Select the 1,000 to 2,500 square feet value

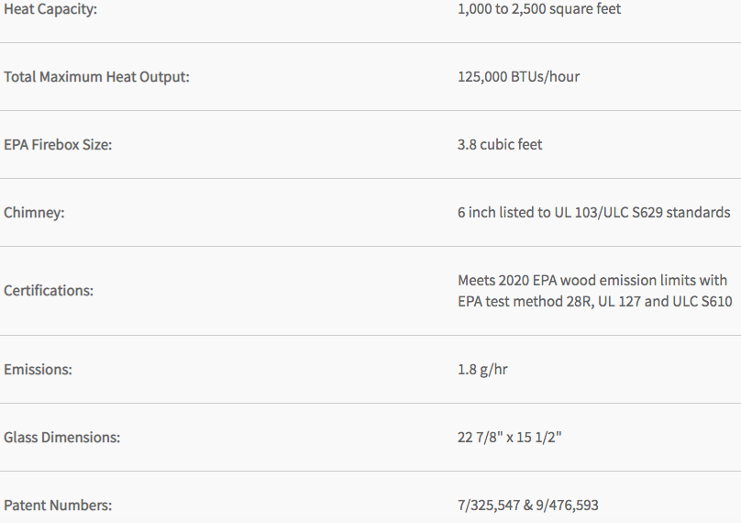(538, 8)
